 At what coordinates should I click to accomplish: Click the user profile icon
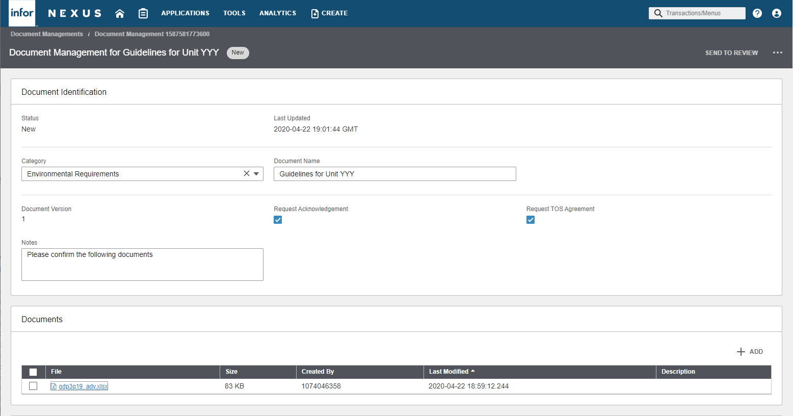click(776, 13)
